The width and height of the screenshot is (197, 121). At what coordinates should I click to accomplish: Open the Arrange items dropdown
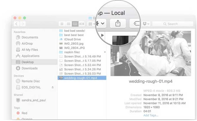[91, 24]
